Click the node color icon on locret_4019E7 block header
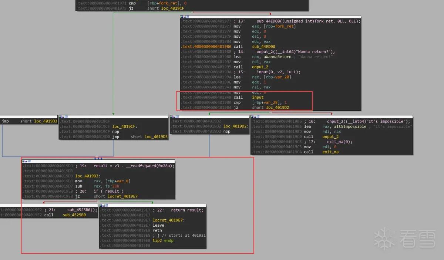Screen dimensions: 444x260 point(101,206)
